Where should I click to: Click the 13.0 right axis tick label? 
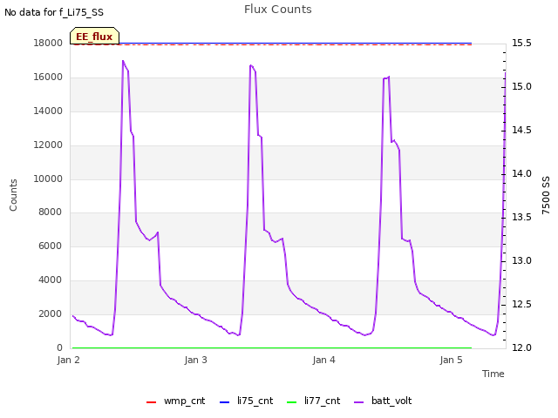tap(521, 261)
